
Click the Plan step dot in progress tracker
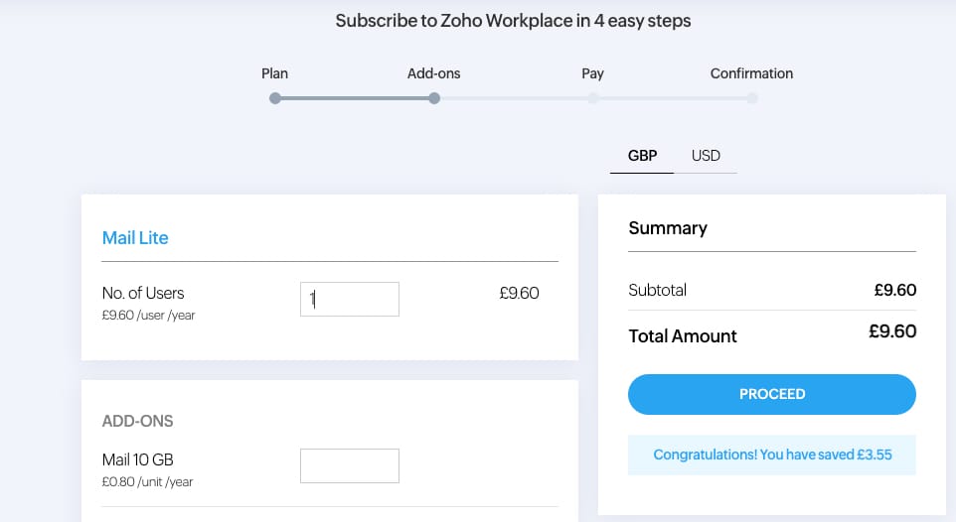click(275, 98)
